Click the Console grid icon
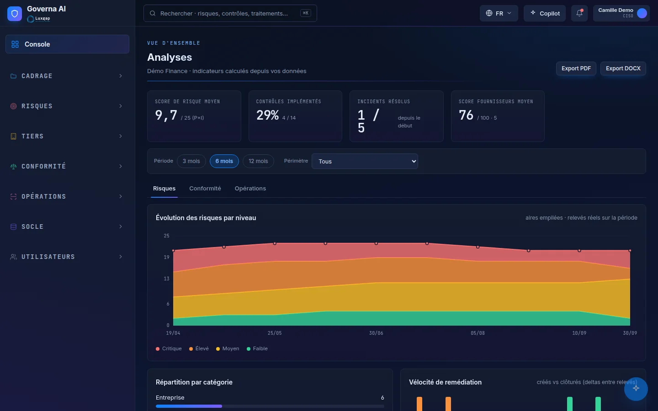 [15, 44]
